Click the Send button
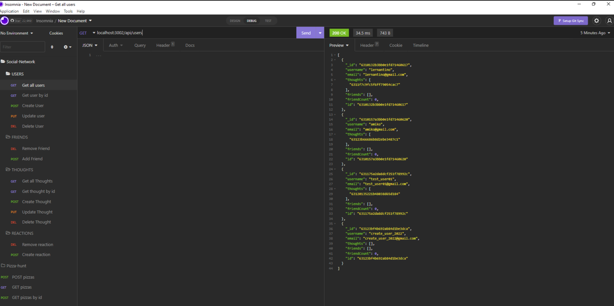Screen dimensions: 614x306 pyautogui.click(x=307, y=32)
